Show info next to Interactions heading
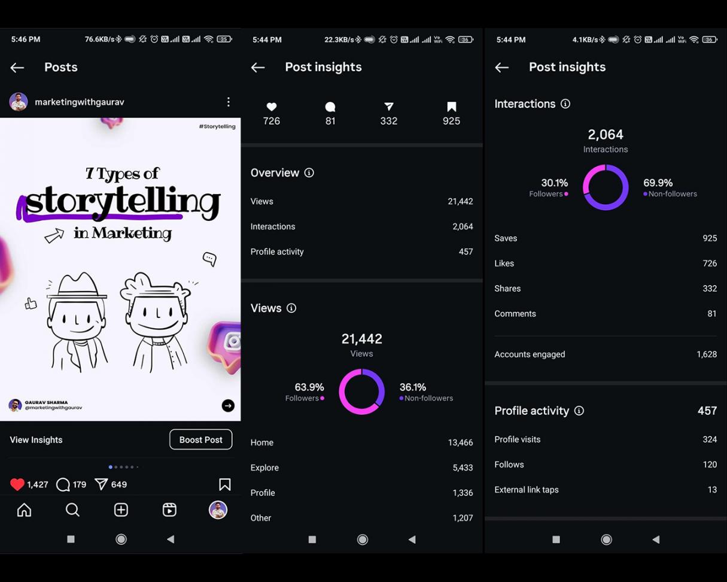 point(565,104)
